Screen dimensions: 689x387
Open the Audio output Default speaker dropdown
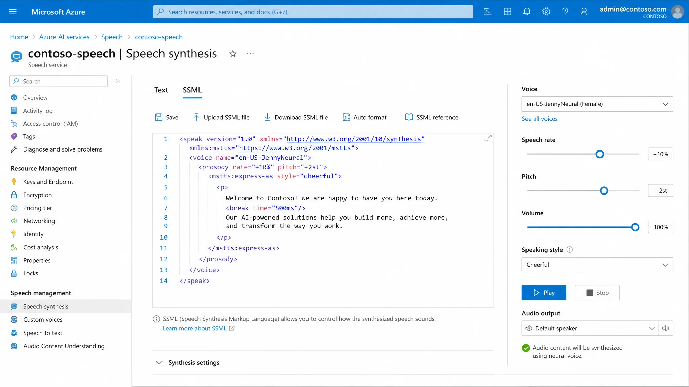tap(590, 328)
